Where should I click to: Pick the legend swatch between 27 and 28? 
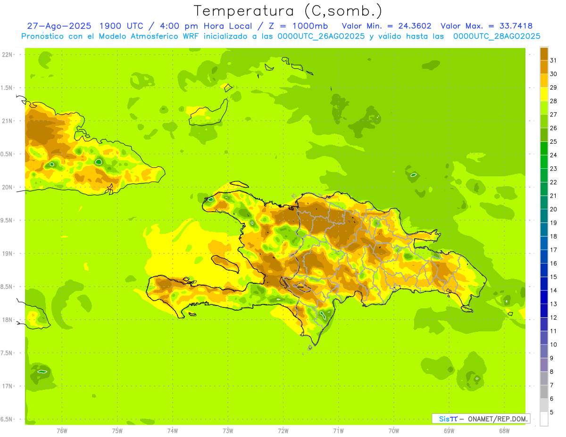pyautogui.click(x=544, y=107)
